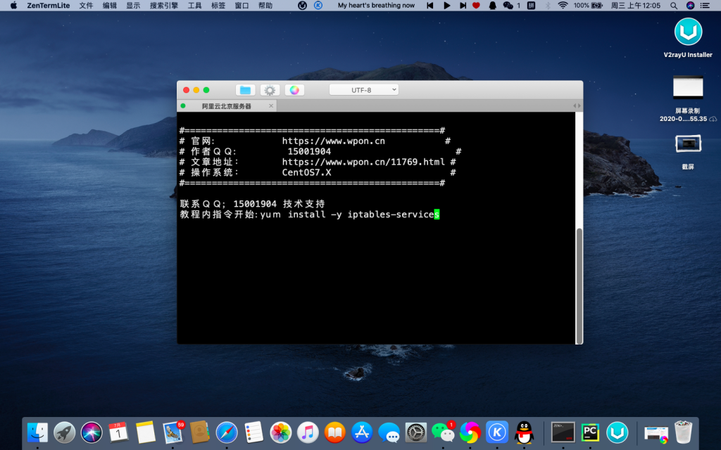This screenshot has height=450, width=721.
Task: Open Safari from the Dock
Action: coord(226,432)
